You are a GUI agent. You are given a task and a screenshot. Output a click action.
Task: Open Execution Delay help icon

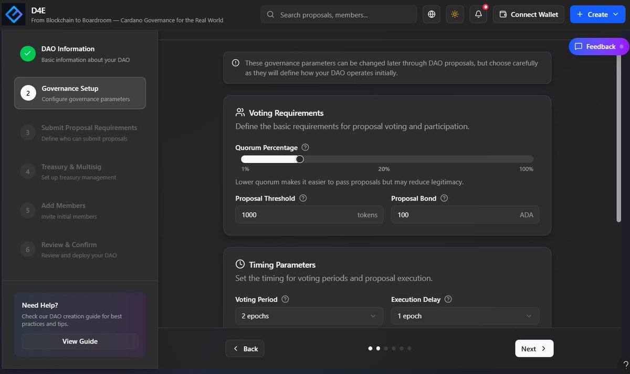pos(448,300)
